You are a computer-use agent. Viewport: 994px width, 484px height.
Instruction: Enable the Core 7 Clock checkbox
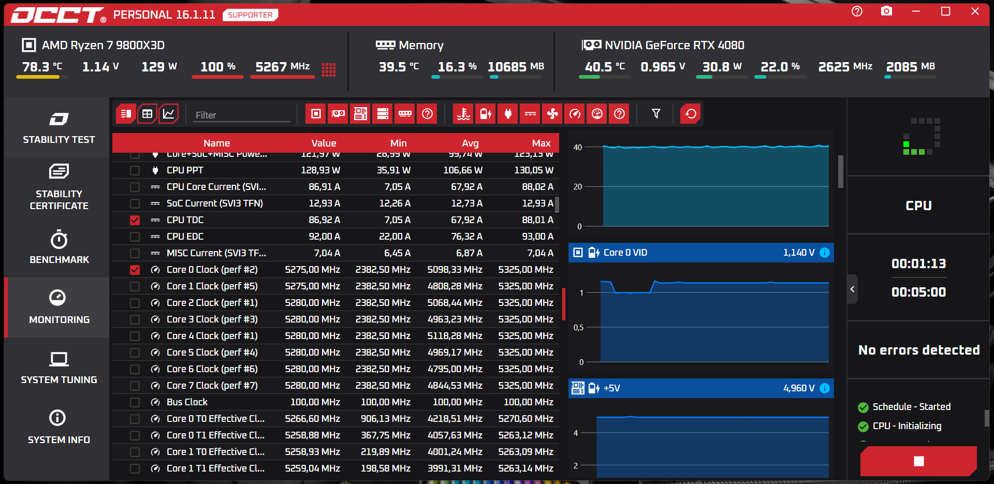tap(135, 386)
